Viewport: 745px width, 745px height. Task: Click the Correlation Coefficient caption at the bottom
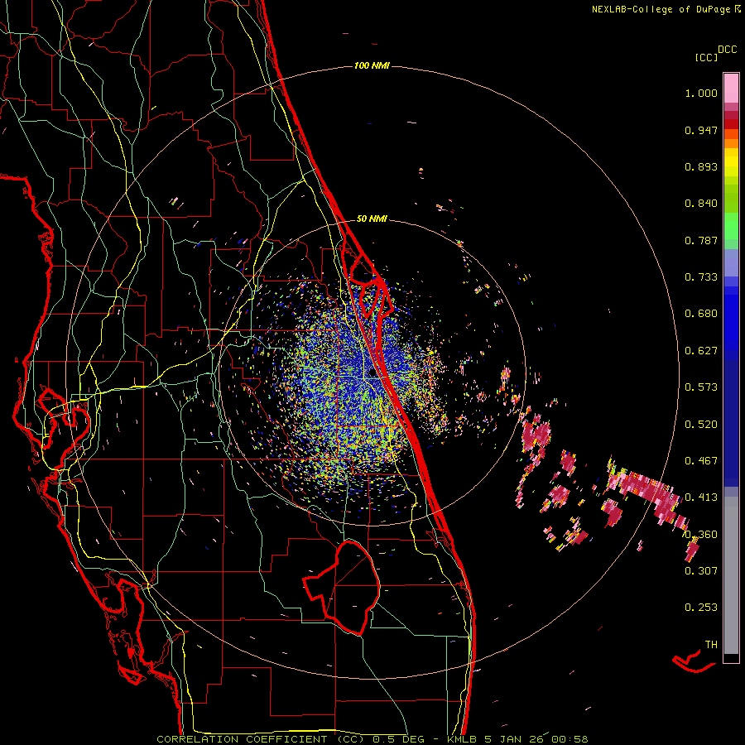coord(372,739)
